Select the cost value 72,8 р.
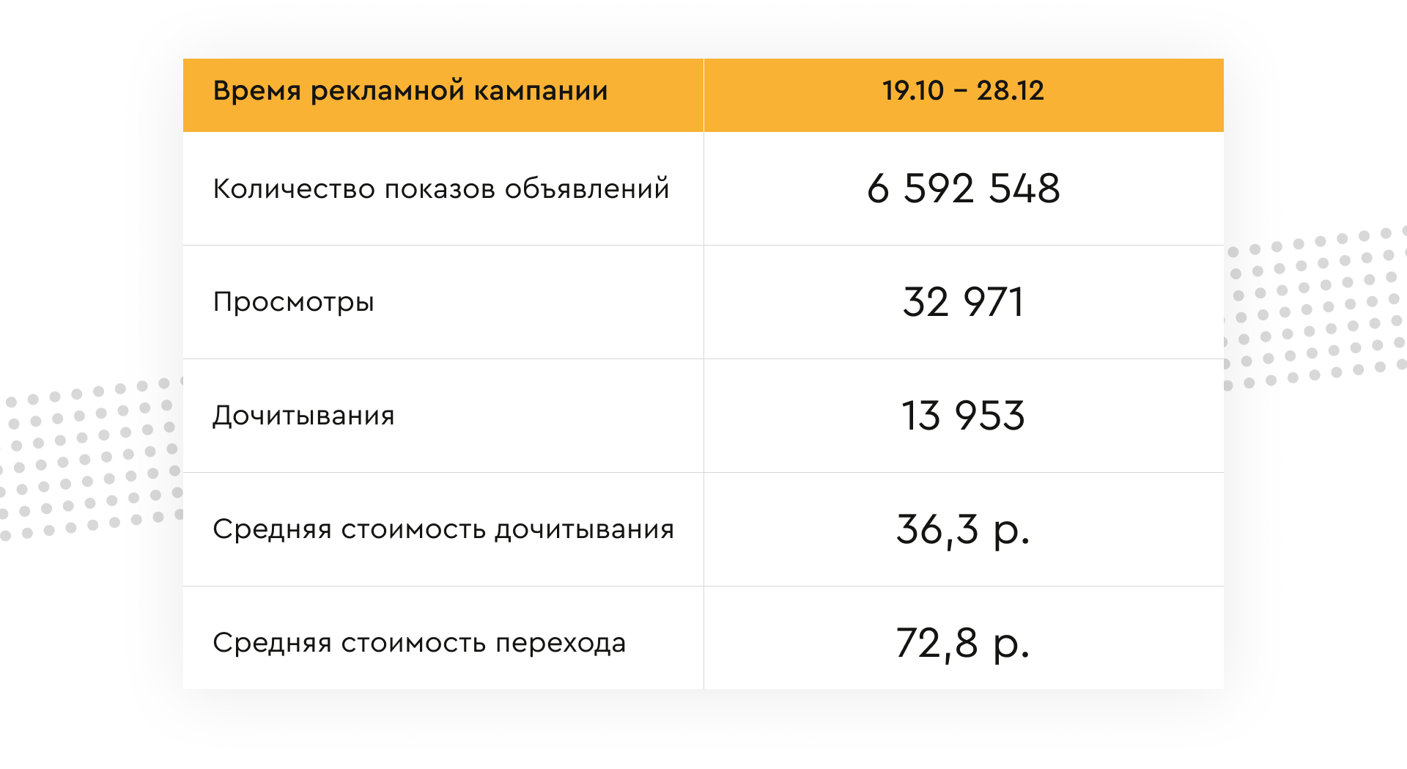The width and height of the screenshot is (1407, 769). [963, 644]
